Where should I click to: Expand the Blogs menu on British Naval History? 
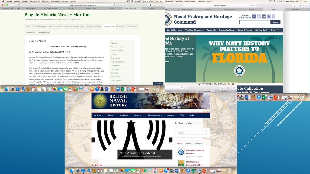(111, 115)
